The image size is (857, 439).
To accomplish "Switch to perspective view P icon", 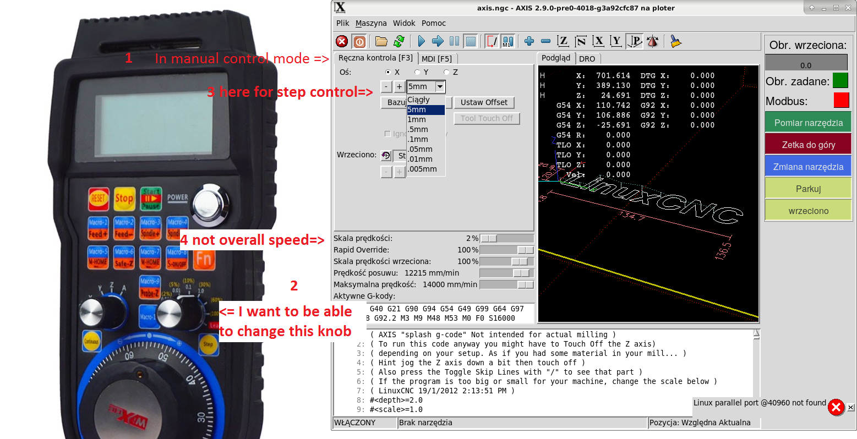I will [x=634, y=41].
